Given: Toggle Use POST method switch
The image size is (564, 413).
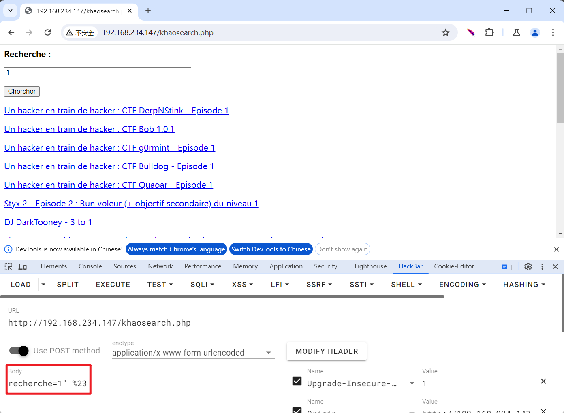Looking at the screenshot, I should point(19,351).
